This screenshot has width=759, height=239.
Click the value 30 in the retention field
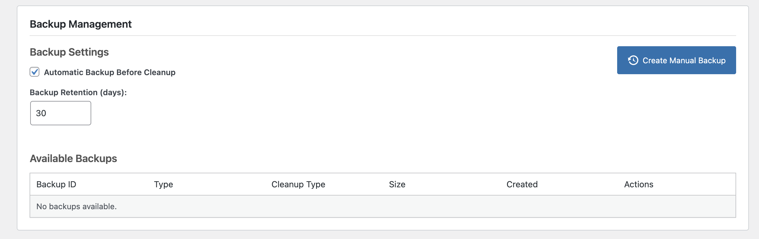41,113
